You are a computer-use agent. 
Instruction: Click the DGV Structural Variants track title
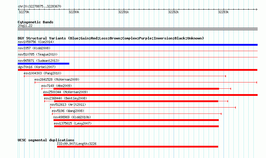pos(111,38)
